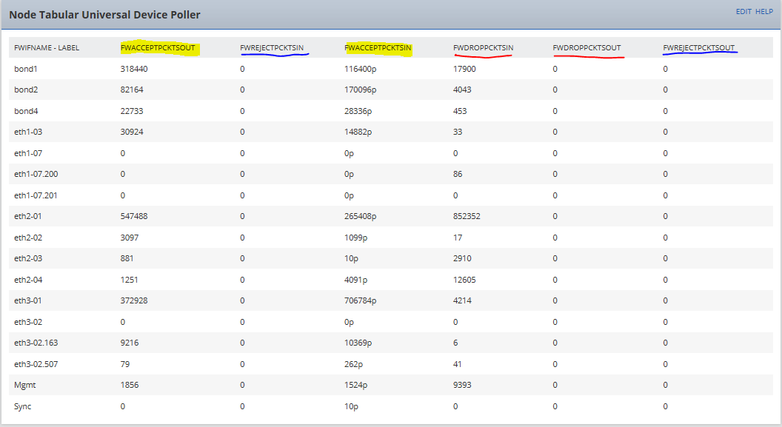Click the value 372928 for eth3-01
The width and height of the screenshot is (782, 427).
[133, 300]
